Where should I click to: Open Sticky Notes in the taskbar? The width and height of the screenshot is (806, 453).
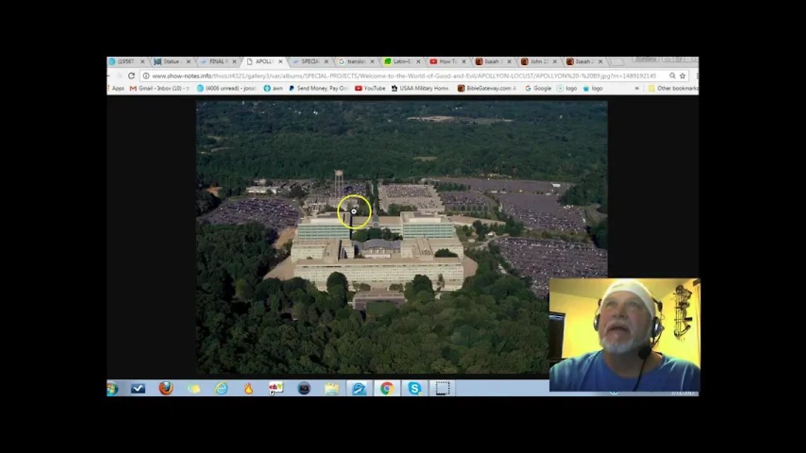click(194, 389)
